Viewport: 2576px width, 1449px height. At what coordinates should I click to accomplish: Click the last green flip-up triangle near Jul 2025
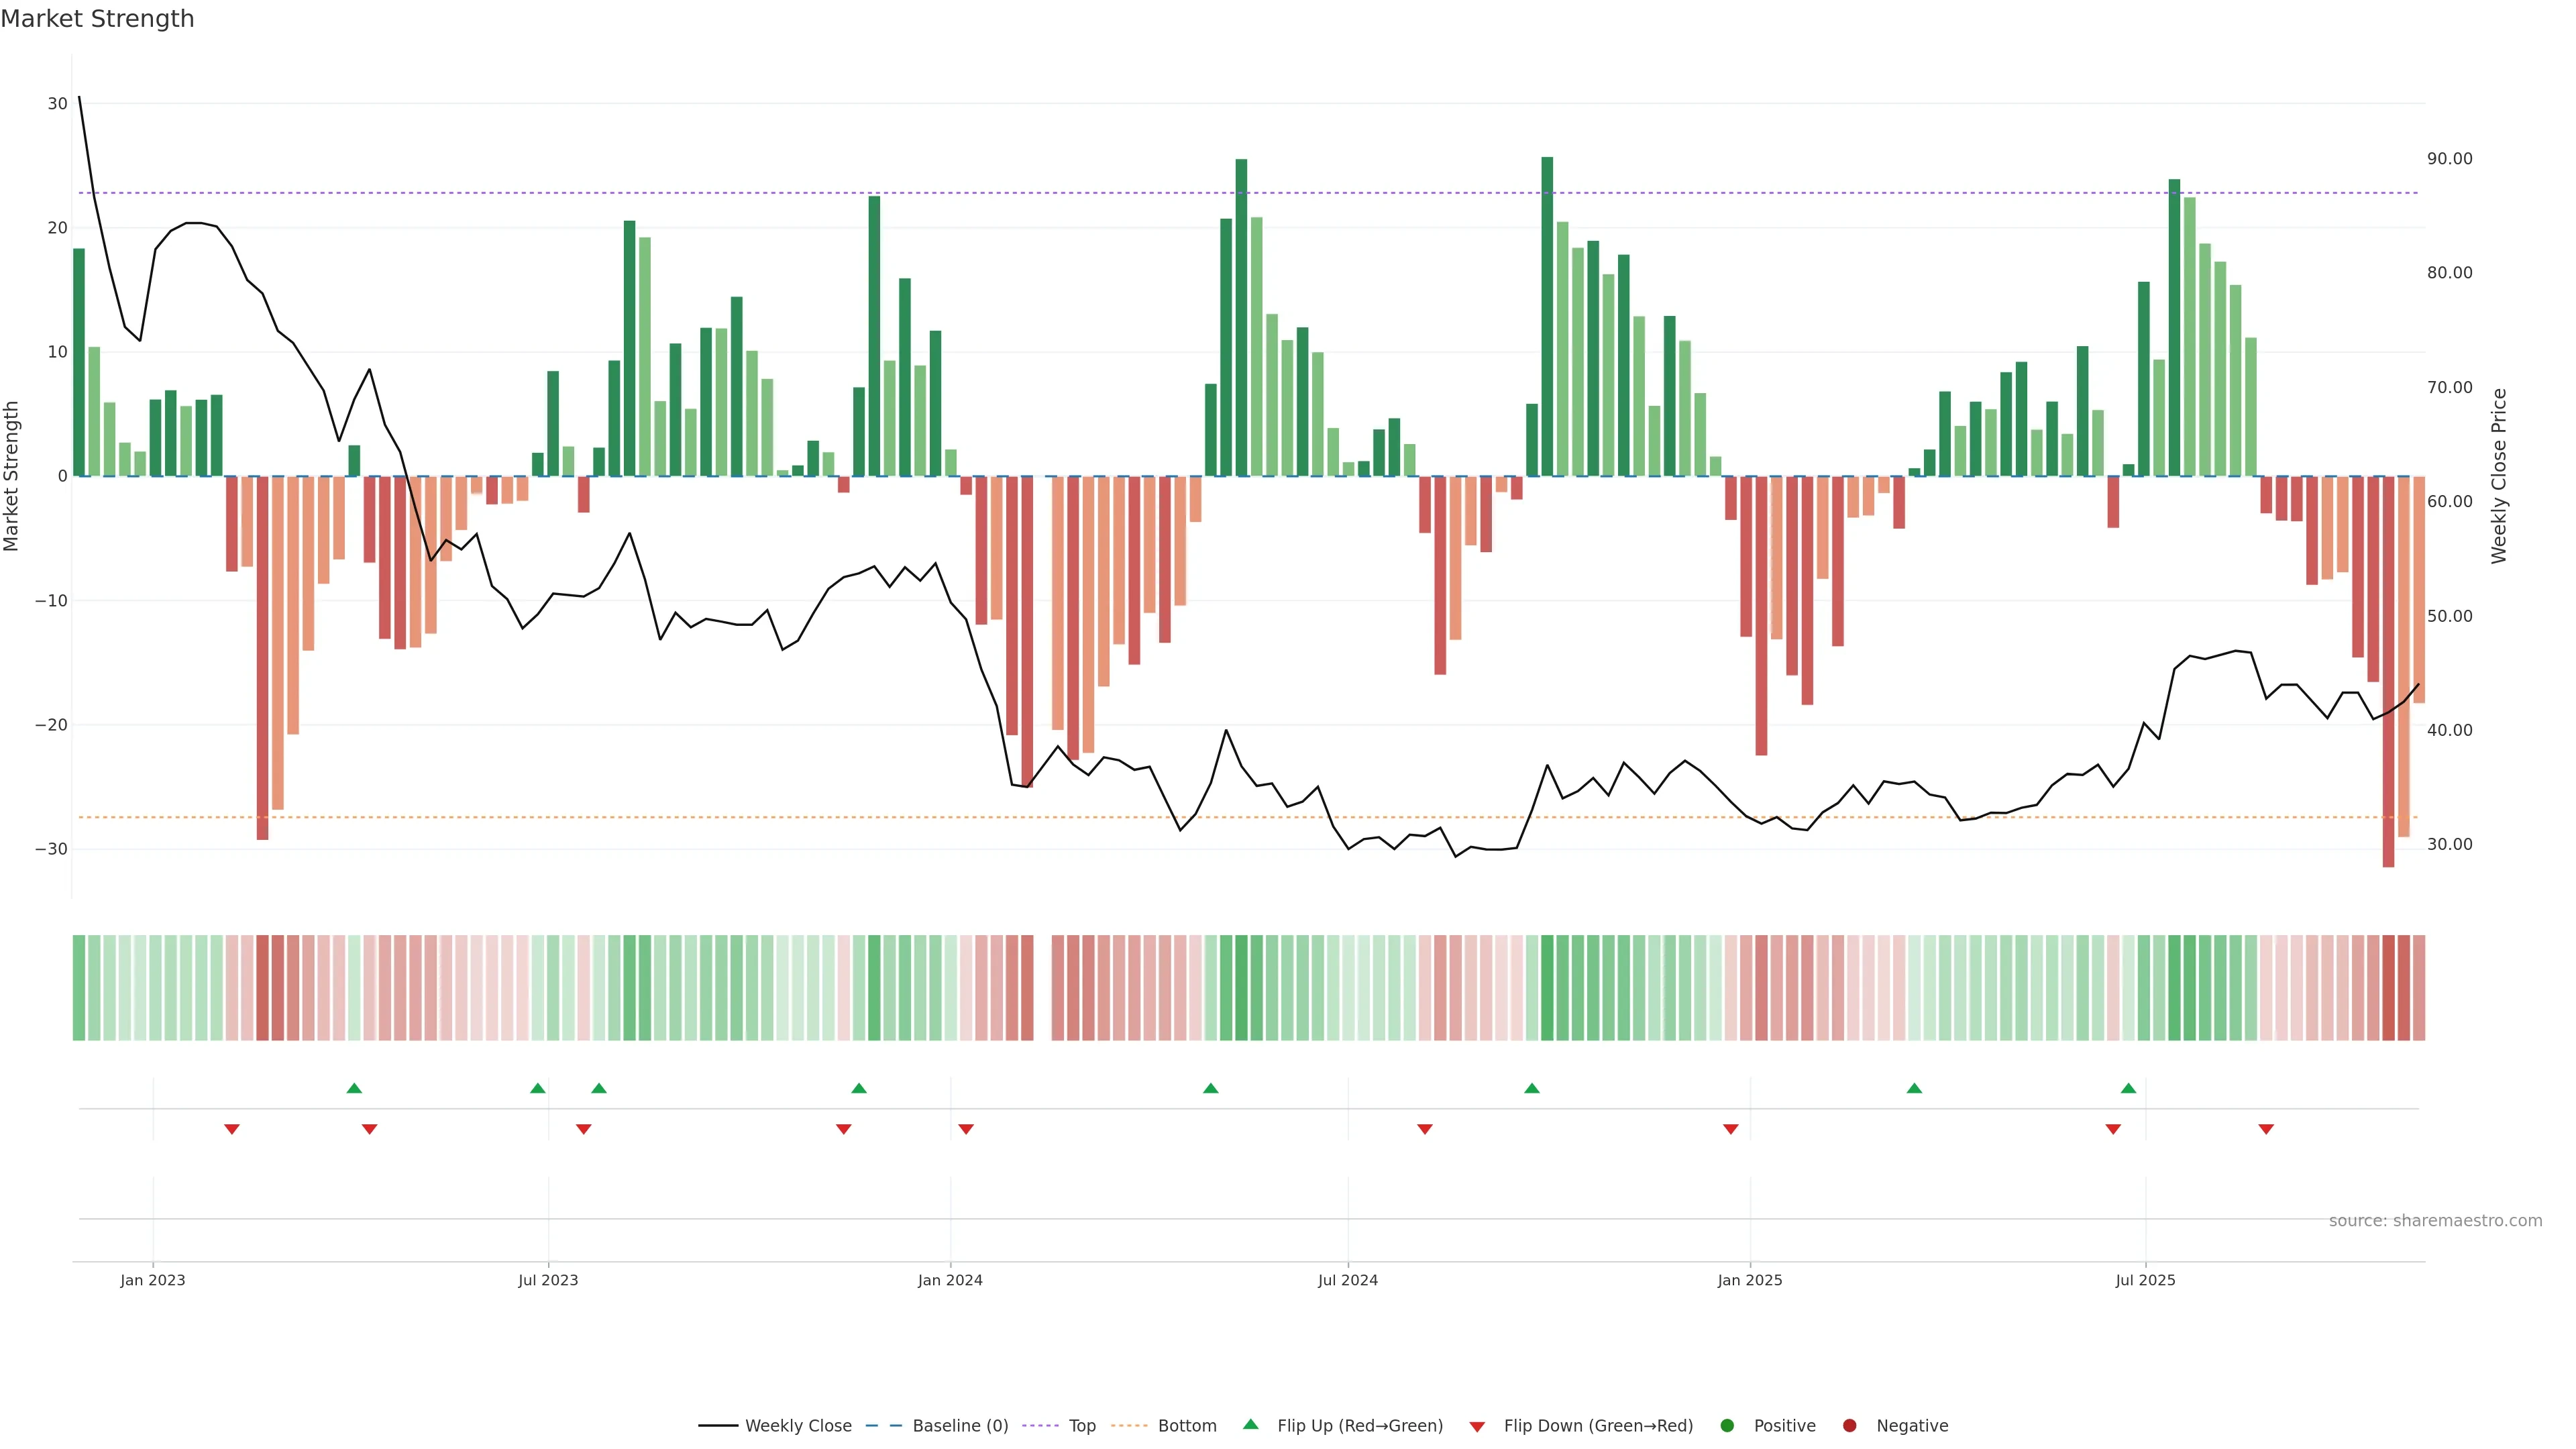point(2128,1088)
